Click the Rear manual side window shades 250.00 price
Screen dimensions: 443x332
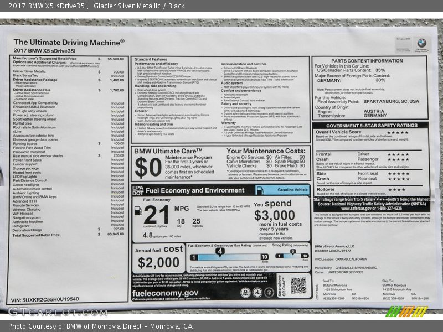click(119, 156)
